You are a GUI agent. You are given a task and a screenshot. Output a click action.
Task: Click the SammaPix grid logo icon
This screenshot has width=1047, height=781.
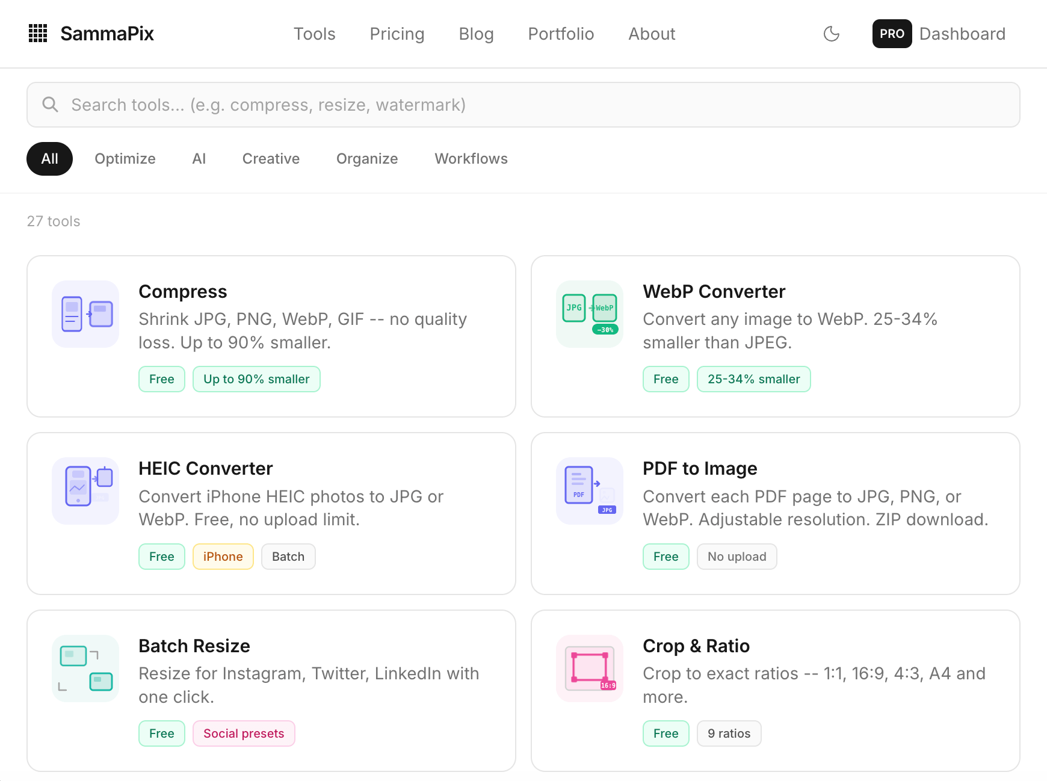click(38, 34)
